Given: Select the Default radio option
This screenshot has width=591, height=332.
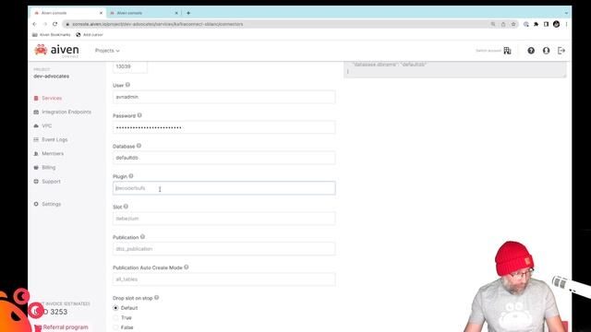Looking at the screenshot, I should (x=115, y=308).
